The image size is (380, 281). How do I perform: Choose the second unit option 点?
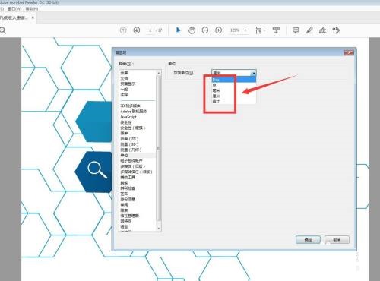(234, 85)
